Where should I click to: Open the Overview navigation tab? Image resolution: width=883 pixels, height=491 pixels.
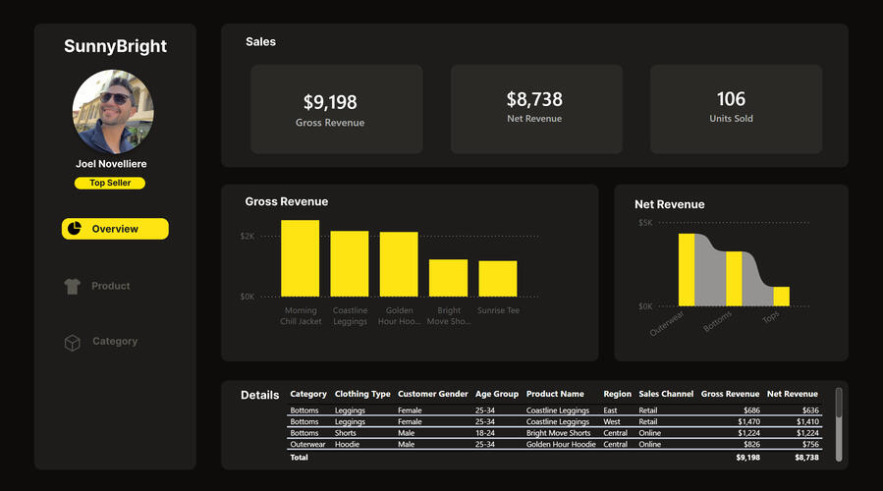pos(115,229)
